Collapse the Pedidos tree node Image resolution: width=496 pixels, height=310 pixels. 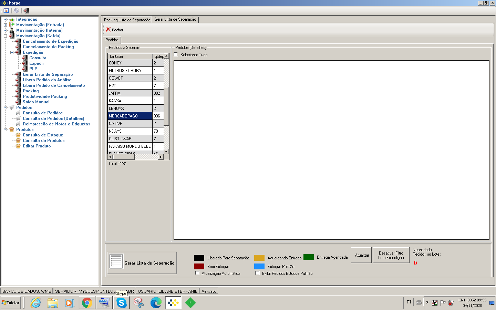5,107
